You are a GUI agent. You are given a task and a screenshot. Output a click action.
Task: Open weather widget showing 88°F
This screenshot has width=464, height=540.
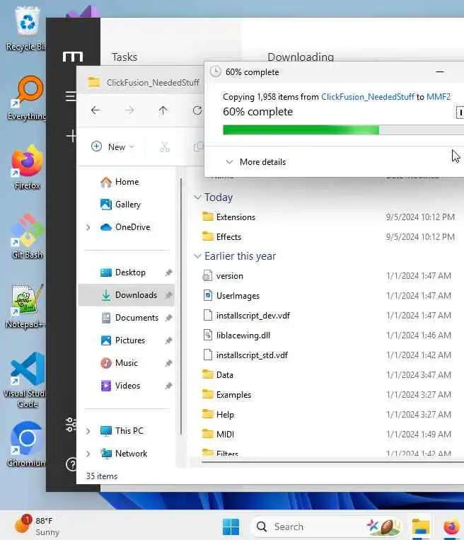pyautogui.click(x=37, y=526)
